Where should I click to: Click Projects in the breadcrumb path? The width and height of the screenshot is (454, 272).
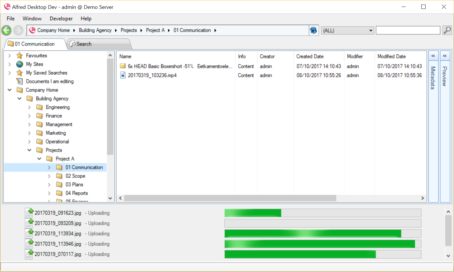(128, 30)
